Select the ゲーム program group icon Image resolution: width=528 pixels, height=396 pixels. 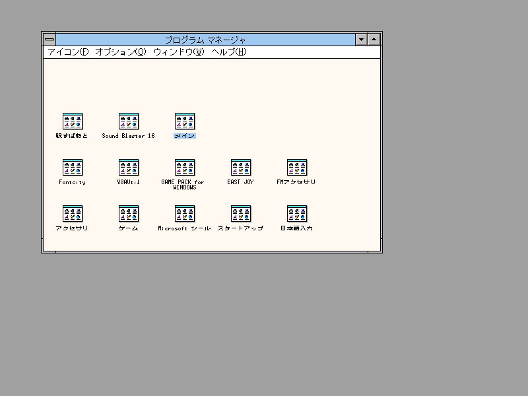[x=129, y=213]
